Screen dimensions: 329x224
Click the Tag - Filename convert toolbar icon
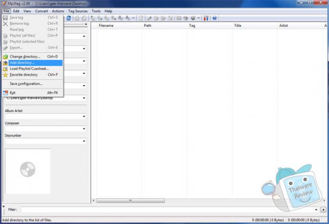[93, 18]
